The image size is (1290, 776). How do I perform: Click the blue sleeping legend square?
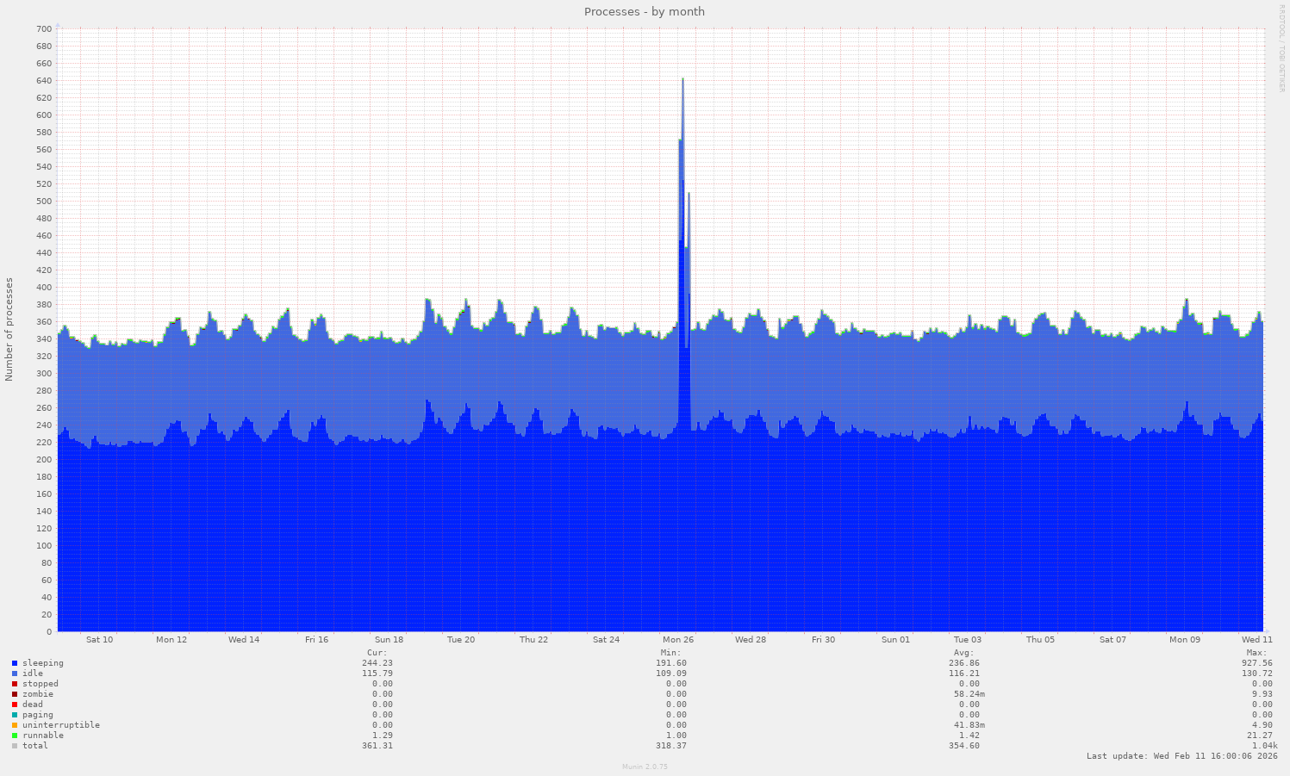[x=14, y=662]
